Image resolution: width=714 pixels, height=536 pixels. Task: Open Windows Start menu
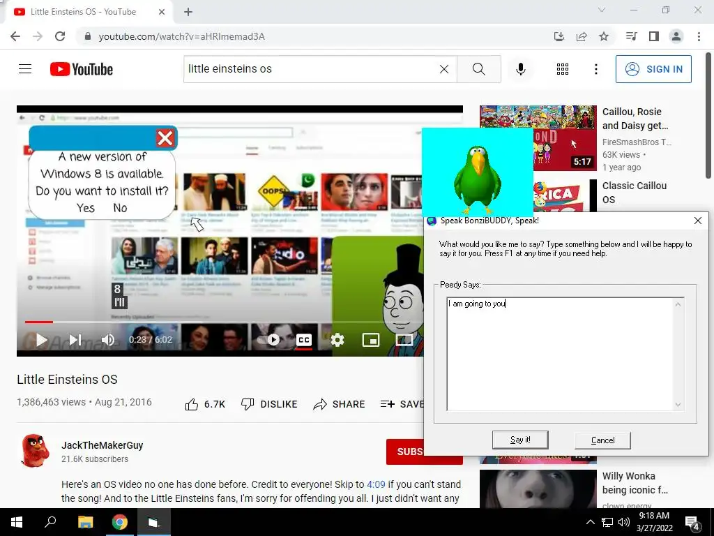(17, 522)
